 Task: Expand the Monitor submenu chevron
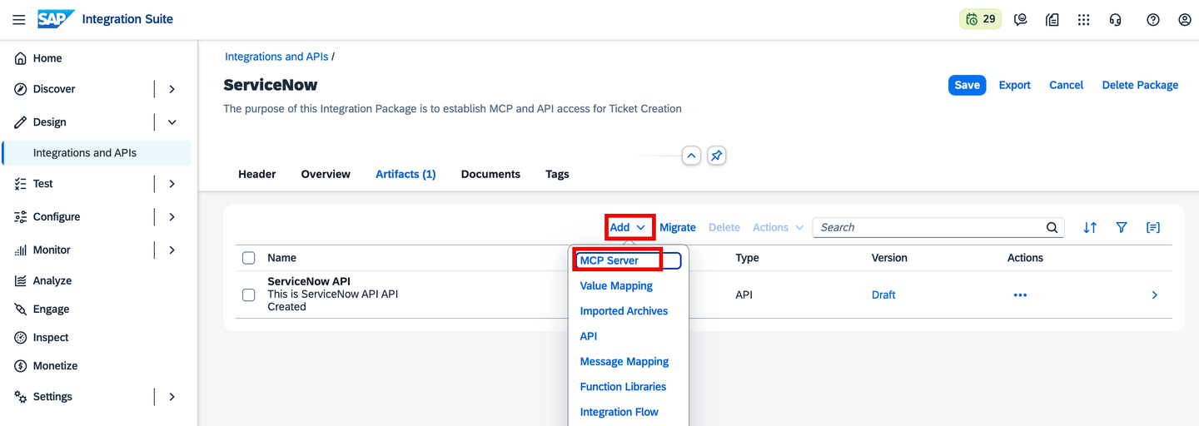pos(172,250)
